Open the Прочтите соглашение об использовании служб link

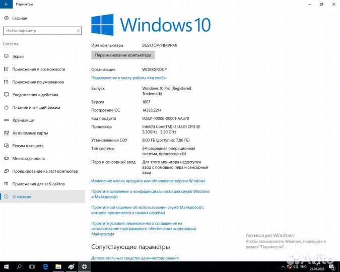pos(148,210)
